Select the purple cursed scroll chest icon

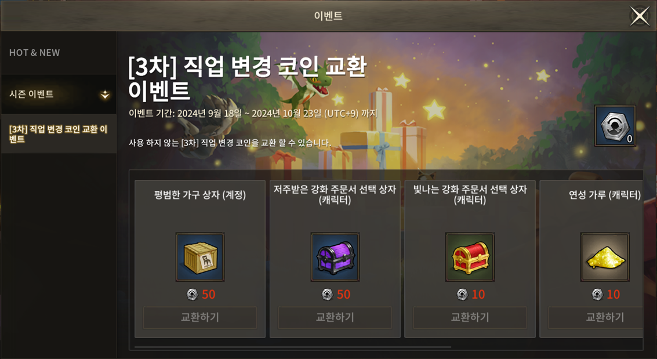pos(335,257)
